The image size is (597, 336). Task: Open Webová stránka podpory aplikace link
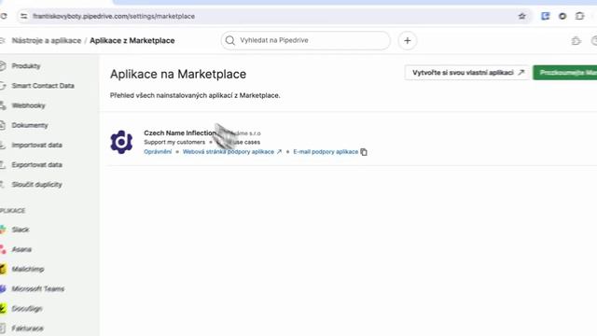[x=232, y=151]
